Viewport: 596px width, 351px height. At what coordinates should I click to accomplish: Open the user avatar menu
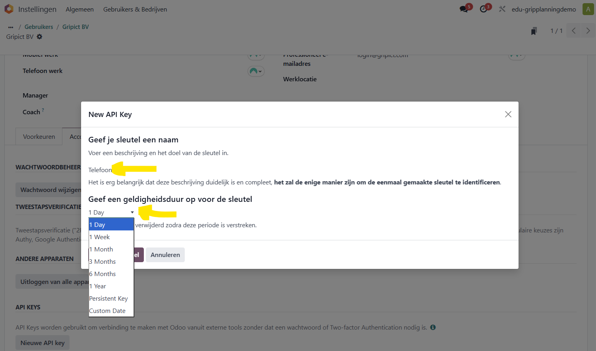tap(588, 9)
